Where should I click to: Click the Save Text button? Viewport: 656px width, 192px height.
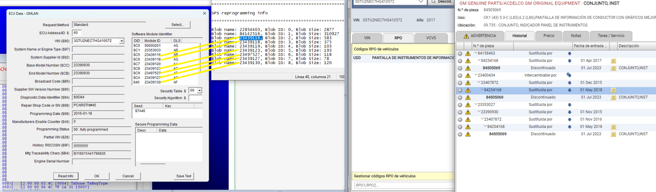point(184,176)
